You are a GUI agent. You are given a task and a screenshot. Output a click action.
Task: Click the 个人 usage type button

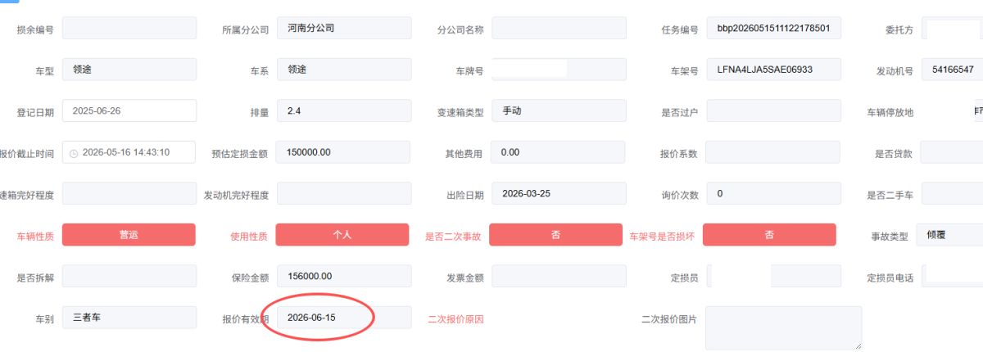tap(342, 235)
